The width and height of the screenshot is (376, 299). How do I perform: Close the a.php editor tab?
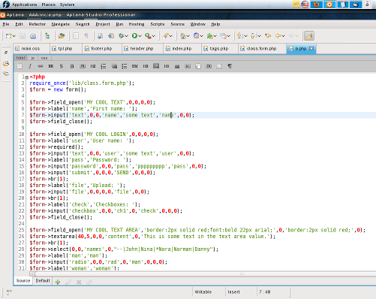[311, 49]
